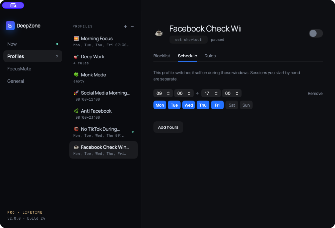
Task: Click the No TikTok prohibited icon
Action: coord(76,129)
